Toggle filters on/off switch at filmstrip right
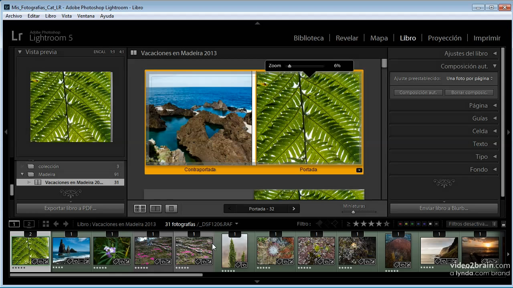513x288 pixels. pyautogui.click(x=504, y=224)
